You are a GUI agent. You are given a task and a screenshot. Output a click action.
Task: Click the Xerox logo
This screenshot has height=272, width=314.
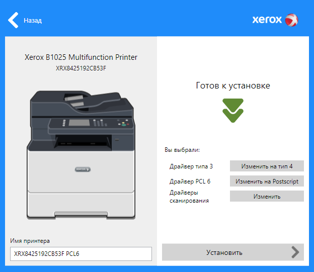pos(275,20)
